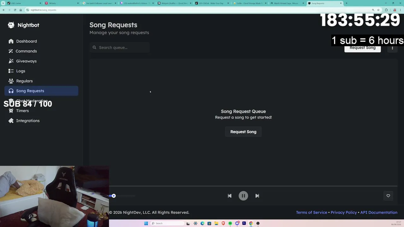Open Privacy Policy link
The height and width of the screenshot is (227, 404).
click(344, 212)
